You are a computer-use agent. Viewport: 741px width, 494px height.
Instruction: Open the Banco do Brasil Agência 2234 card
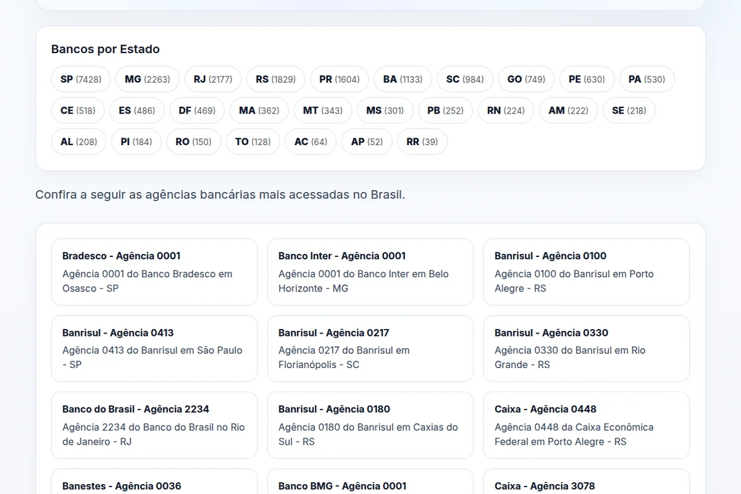(154, 425)
